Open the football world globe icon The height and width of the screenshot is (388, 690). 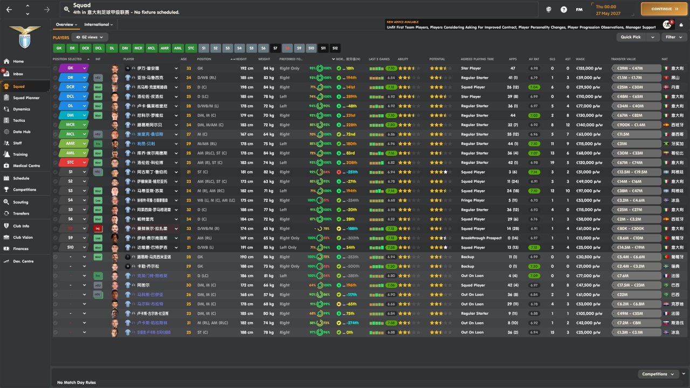(x=549, y=9)
